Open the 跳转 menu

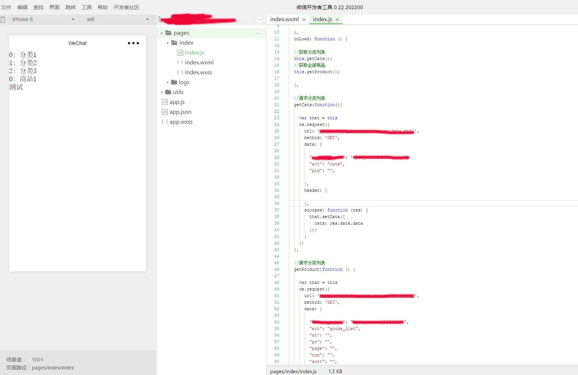(71, 7)
